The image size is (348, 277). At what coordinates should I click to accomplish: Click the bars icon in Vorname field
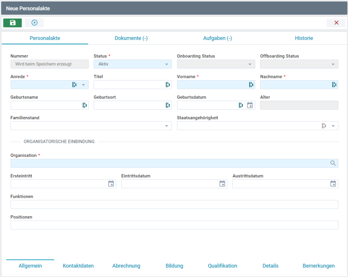pos(251,84)
